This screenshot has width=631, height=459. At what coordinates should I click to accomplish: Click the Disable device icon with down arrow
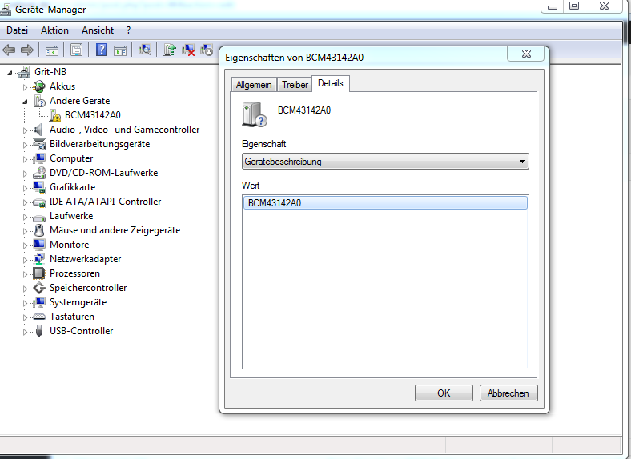(x=207, y=50)
